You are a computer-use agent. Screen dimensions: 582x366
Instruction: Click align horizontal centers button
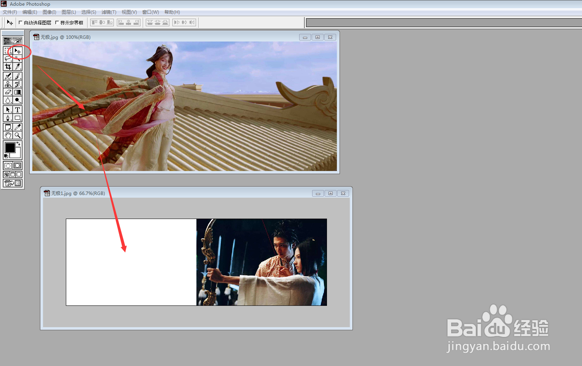tap(129, 22)
